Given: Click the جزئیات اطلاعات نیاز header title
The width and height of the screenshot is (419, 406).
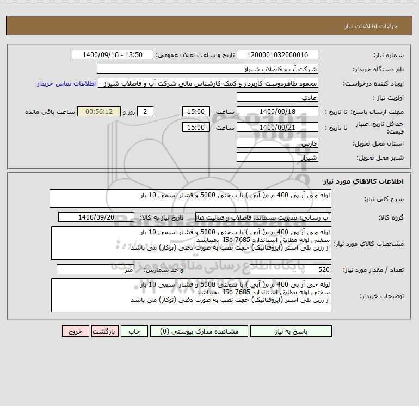Looking at the screenshot, I should pyautogui.click(x=371, y=26).
